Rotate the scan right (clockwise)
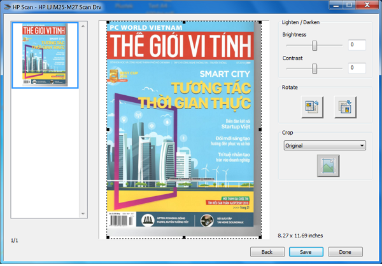This screenshot has height=266, width=382. click(x=345, y=107)
